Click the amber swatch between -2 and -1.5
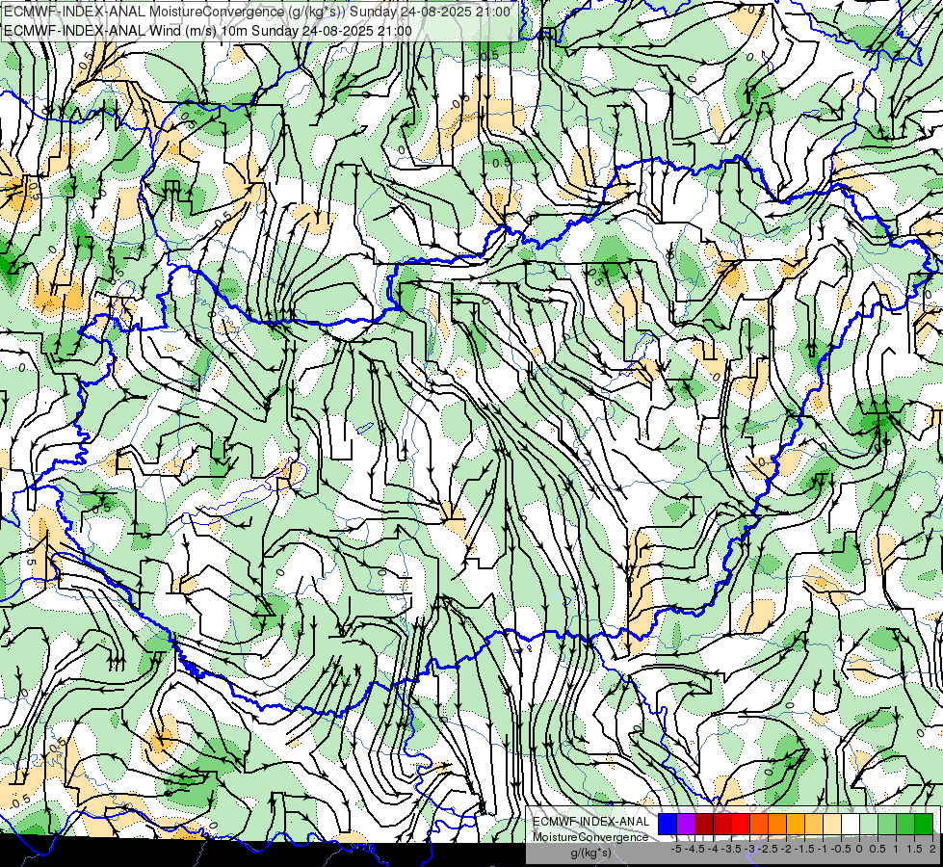 pos(796,825)
